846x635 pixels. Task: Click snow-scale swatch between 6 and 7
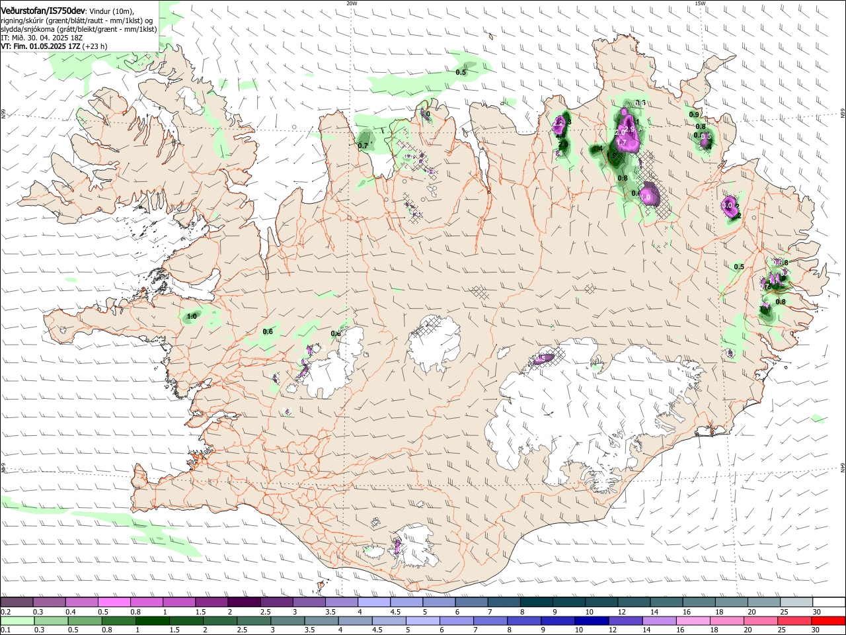pyautogui.click(x=472, y=603)
